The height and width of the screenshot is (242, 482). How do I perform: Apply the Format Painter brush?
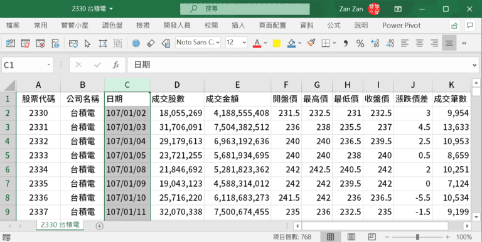(x=311, y=43)
